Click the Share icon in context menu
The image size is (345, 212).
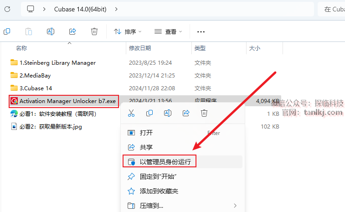click(186, 113)
